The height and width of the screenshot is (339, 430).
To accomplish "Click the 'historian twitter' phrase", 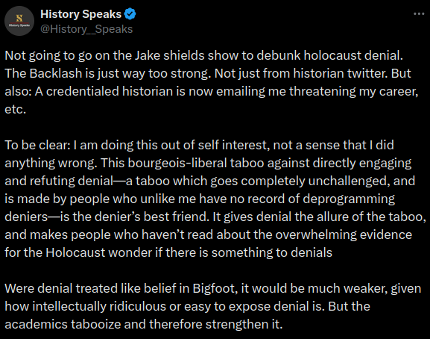I will 339,73.
